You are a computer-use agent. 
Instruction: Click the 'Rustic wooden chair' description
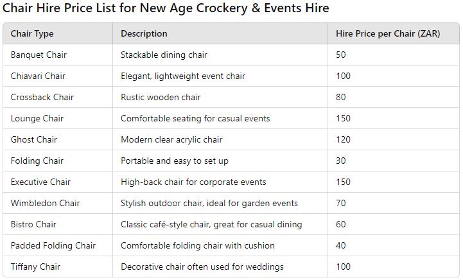pos(161,97)
